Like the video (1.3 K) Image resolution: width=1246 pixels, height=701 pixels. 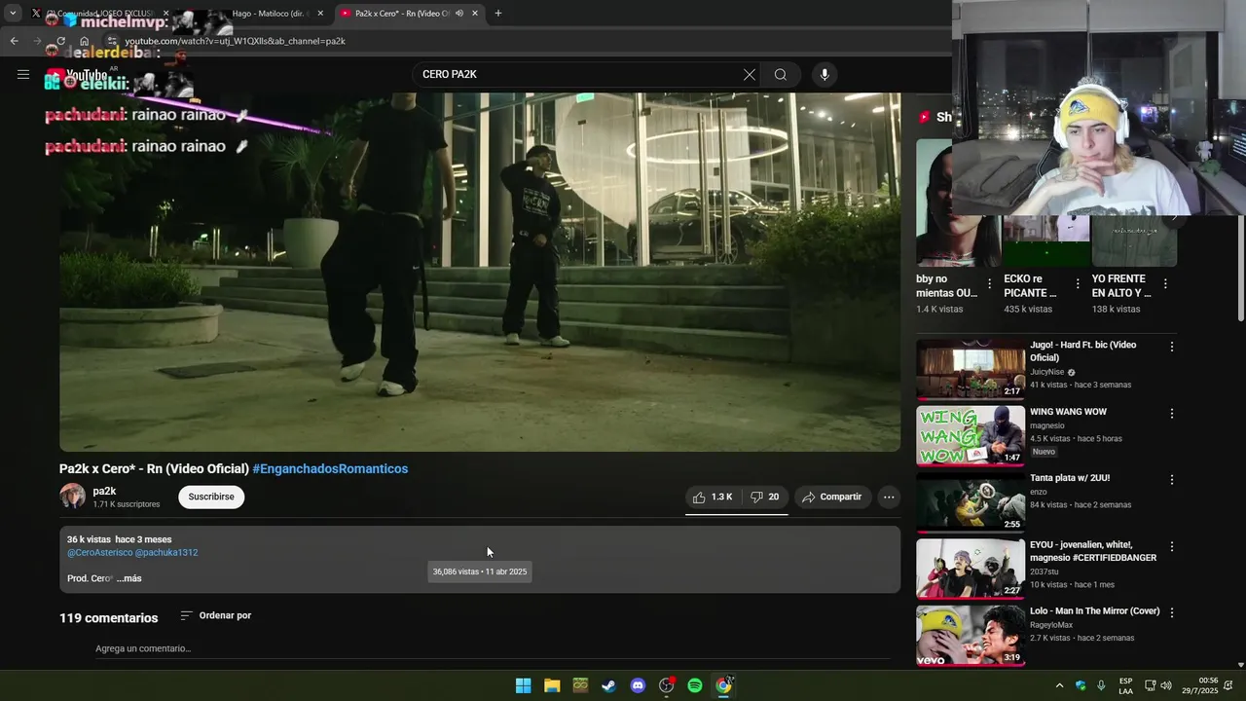[x=714, y=497]
